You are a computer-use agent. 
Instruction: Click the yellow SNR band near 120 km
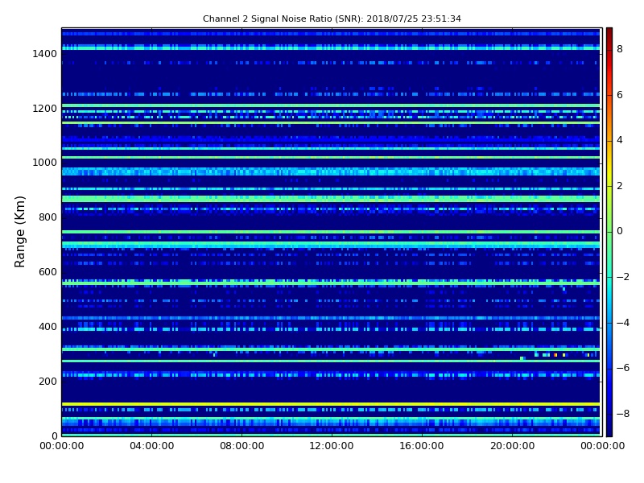tap(331, 404)
